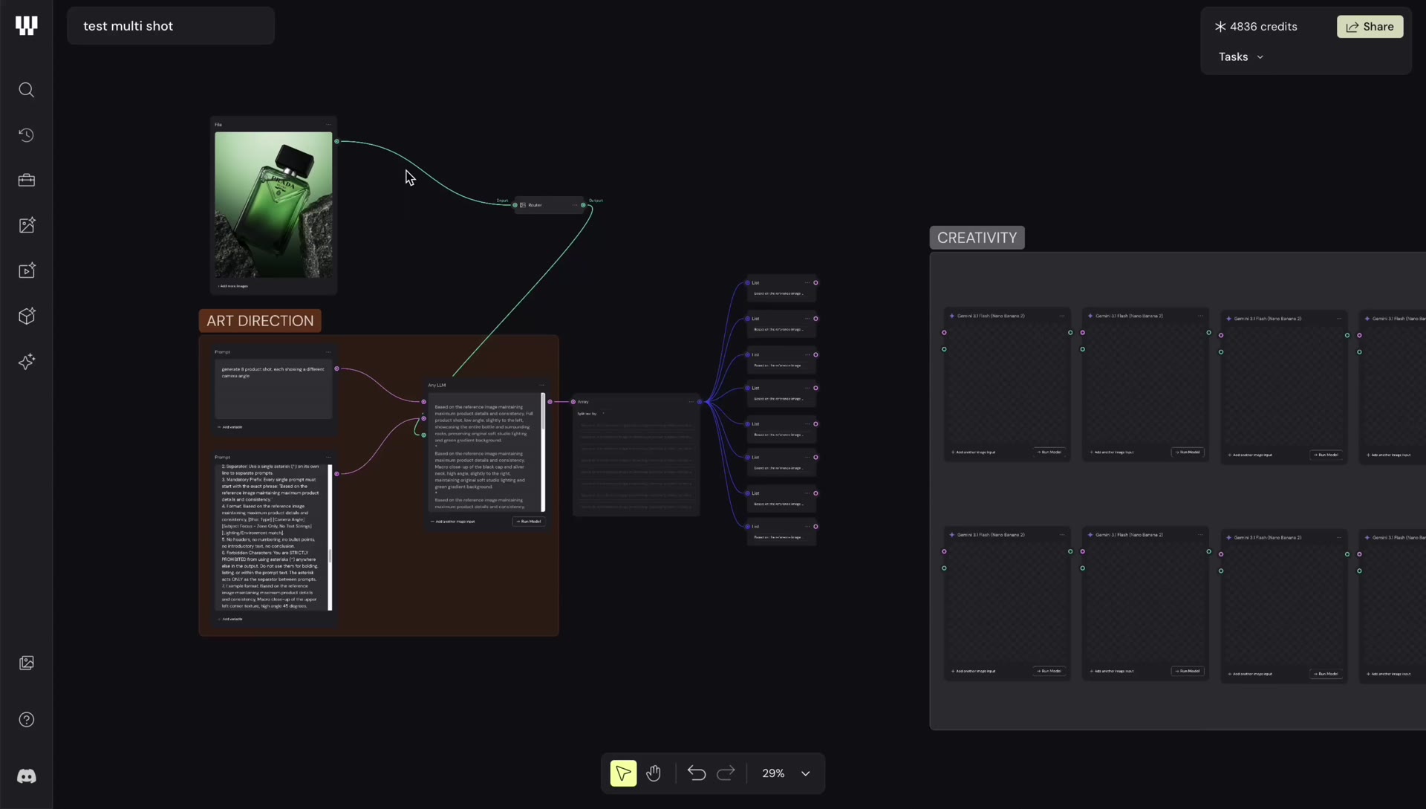The width and height of the screenshot is (1426, 809).
Task: Click Add another image input in Any LLM node
Action: pos(453,522)
